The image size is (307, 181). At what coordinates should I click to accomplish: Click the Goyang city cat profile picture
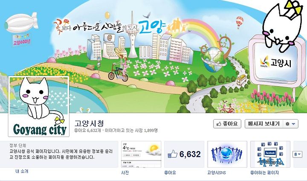(38, 106)
